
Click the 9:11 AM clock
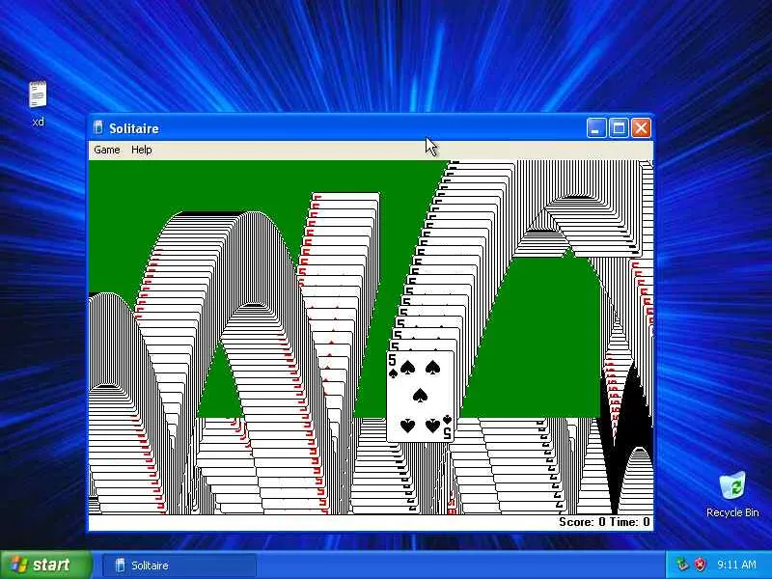[x=736, y=565]
